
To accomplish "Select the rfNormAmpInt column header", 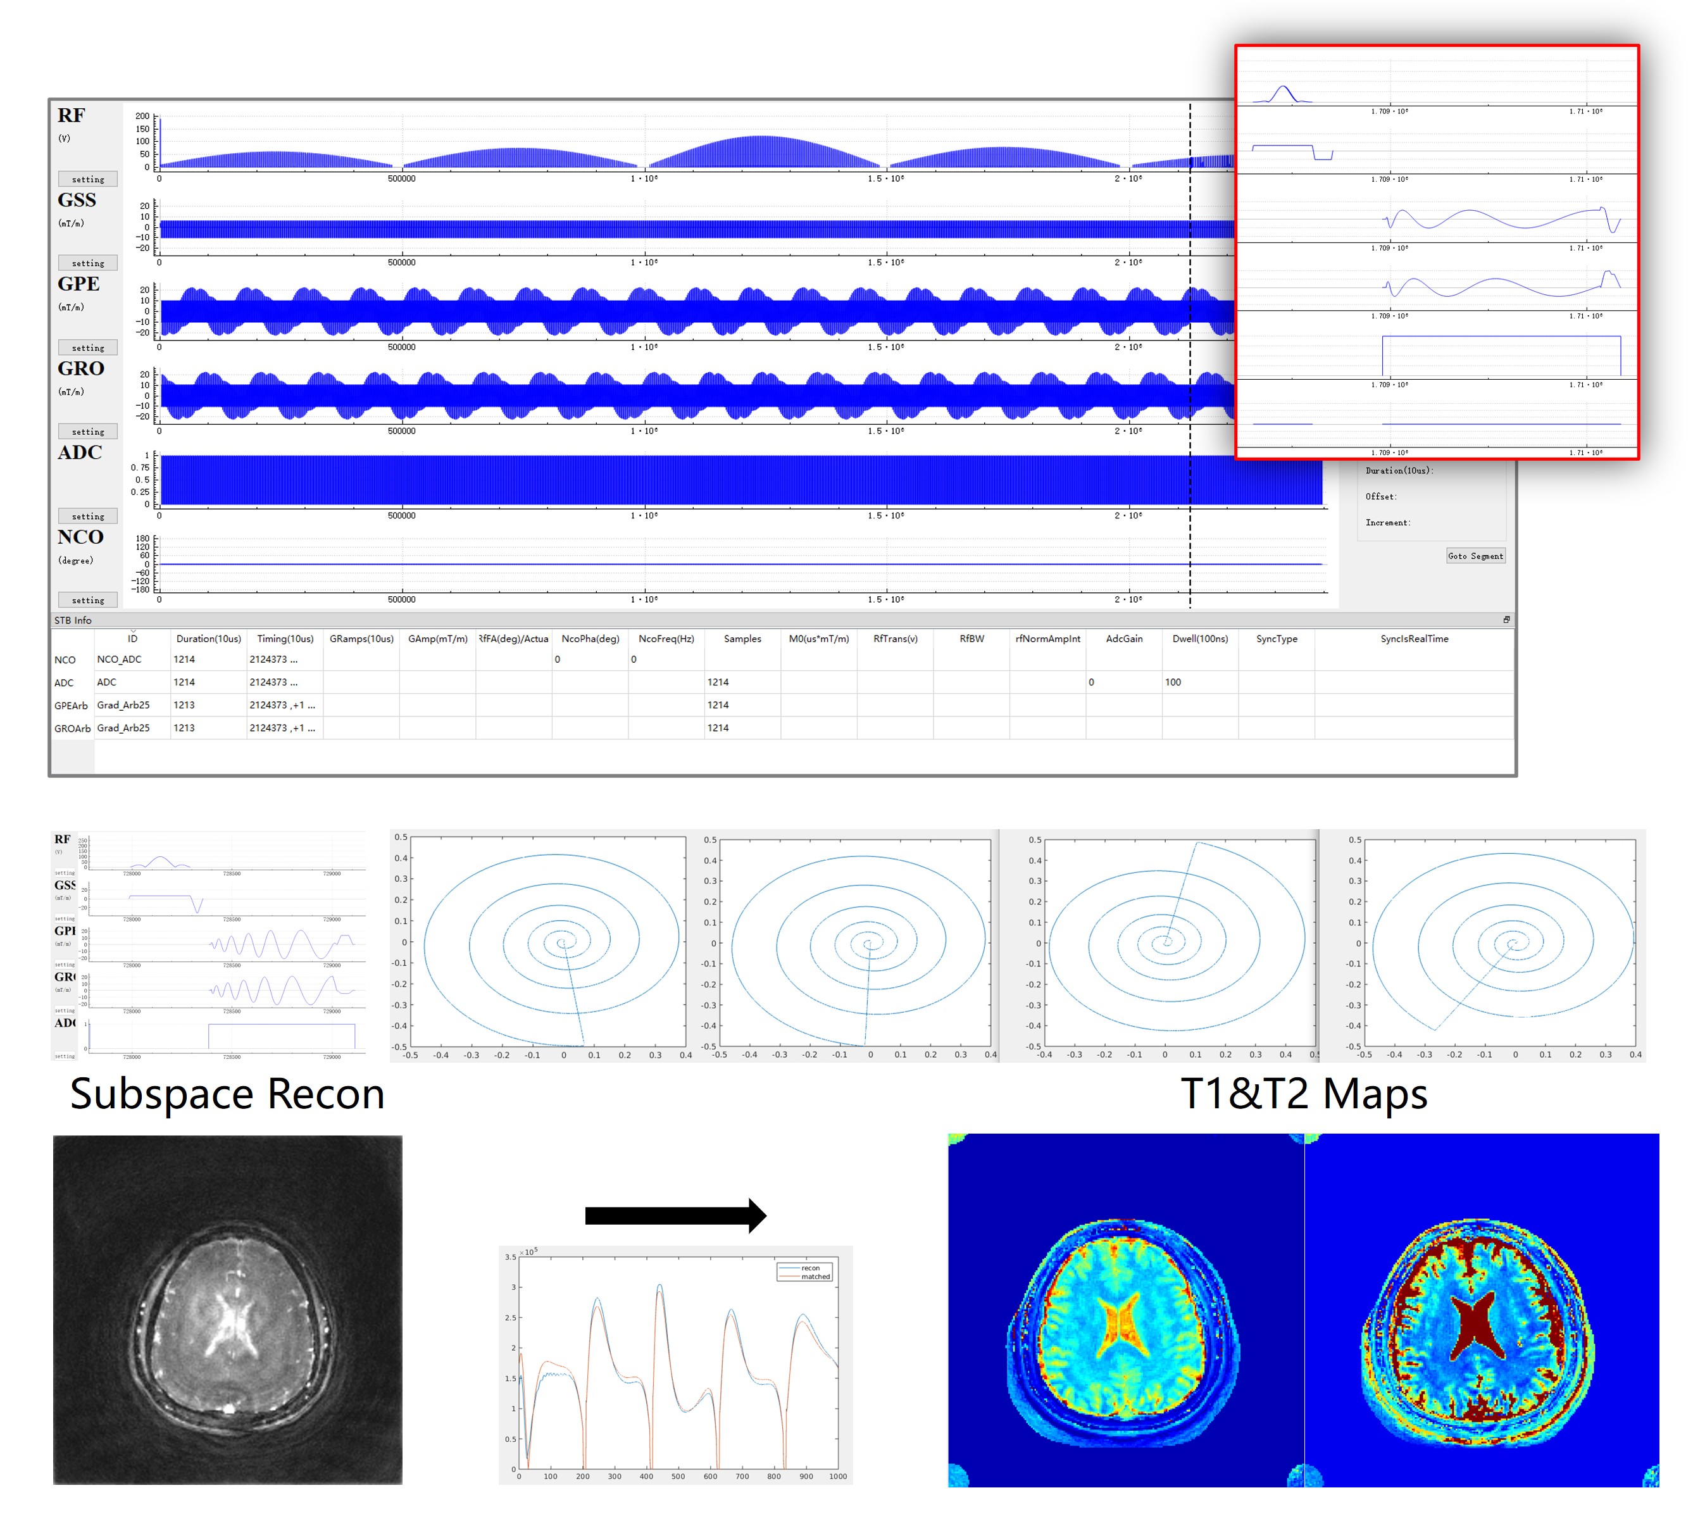I will point(1048,639).
